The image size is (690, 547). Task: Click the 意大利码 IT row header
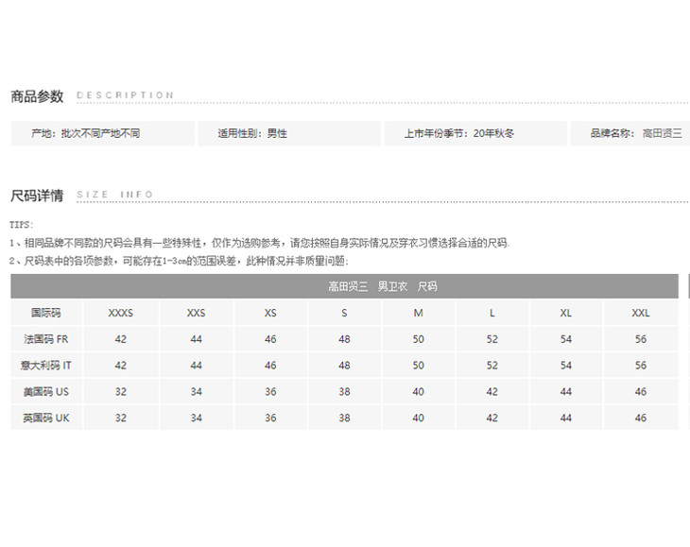coord(46,365)
